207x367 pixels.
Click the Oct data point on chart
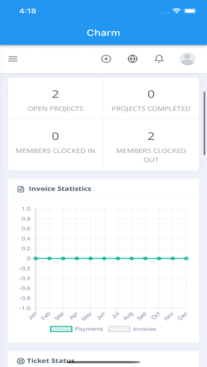click(159, 258)
